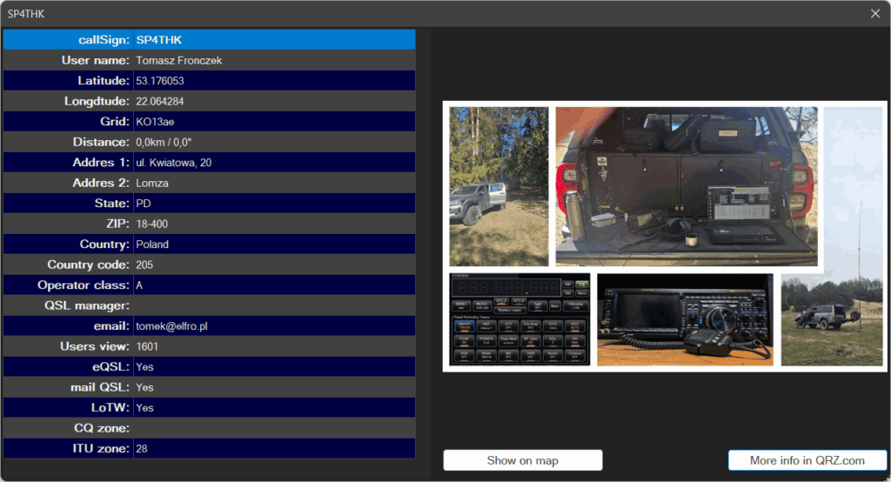This screenshot has height=482, width=891.
Task: Select the LoTW Yes value
Action: point(144,408)
